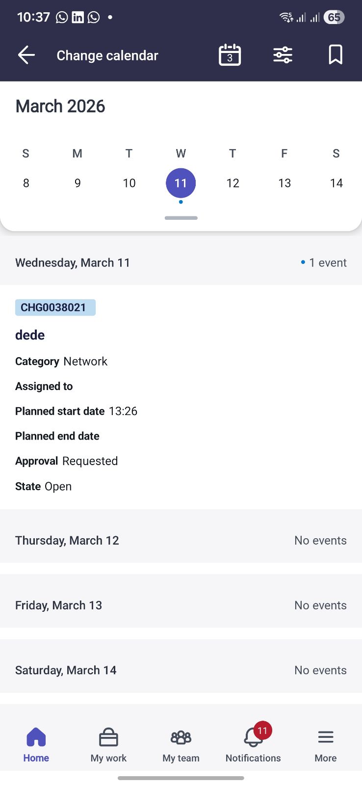Tap the back arrow icon
The image size is (362, 785).
coord(26,55)
